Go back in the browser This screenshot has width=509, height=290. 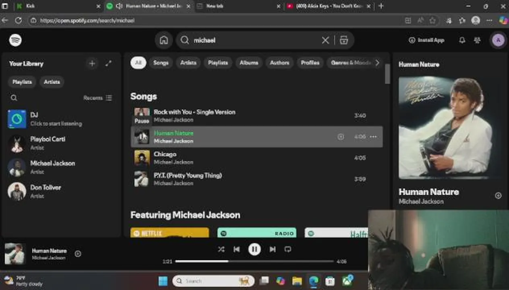(5, 20)
